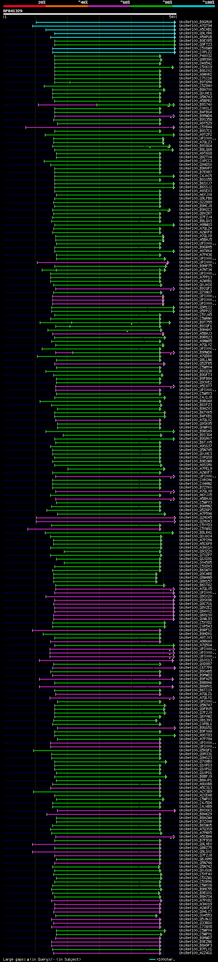Select hit label UniRef100_B9IQF2
218x962 pixels.
pyautogui.click(x=196, y=289)
